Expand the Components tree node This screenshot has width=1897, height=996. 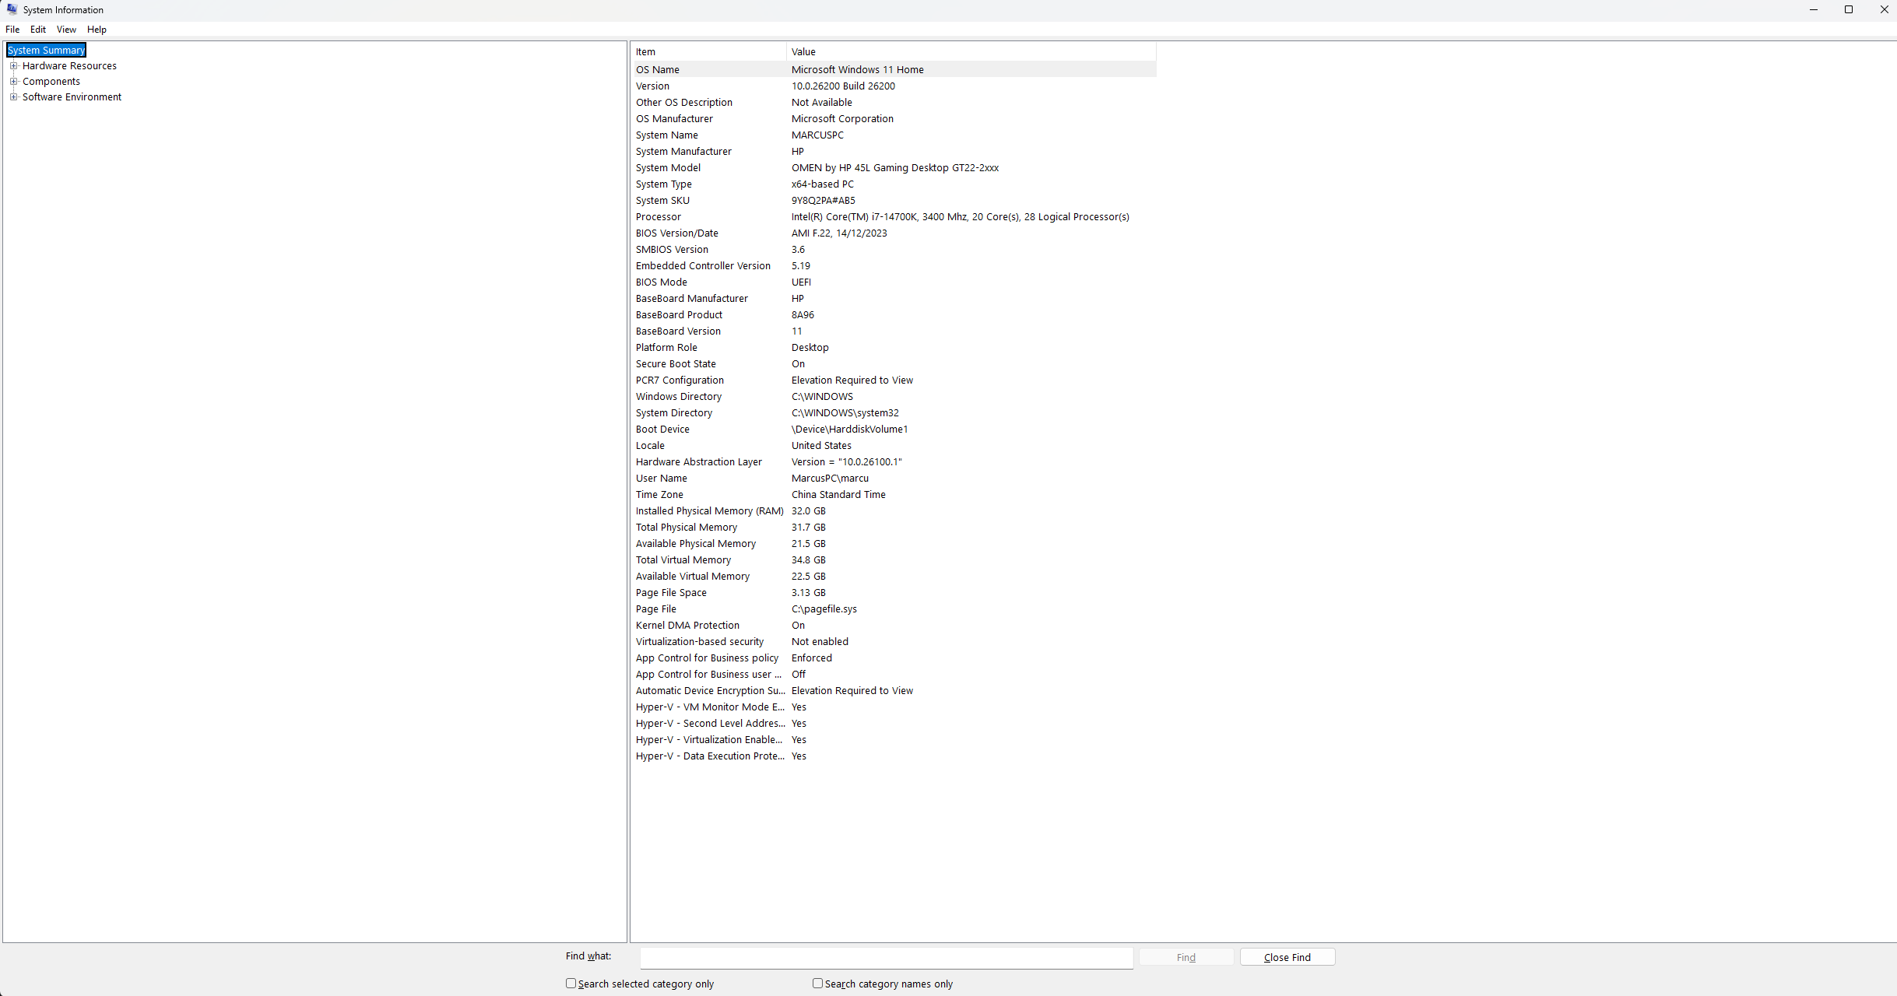(x=13, y=82)
